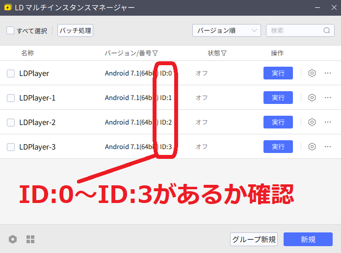
Task: Check the すべて選択 checkbox
Action: [10, 30]
